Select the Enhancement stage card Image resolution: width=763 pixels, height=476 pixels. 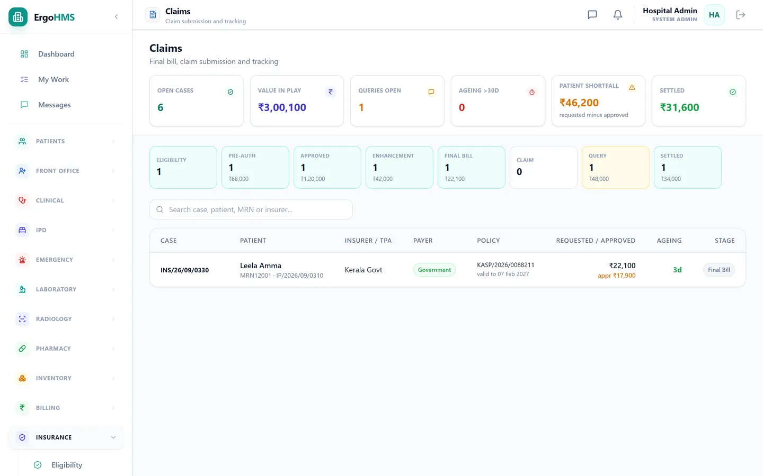point(400,167)
